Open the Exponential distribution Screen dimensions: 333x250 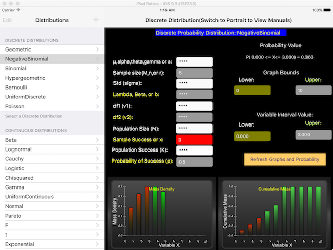(x=52, y=244)
